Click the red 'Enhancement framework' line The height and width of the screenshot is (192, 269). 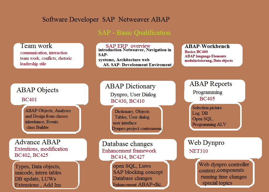pos(129,151)
